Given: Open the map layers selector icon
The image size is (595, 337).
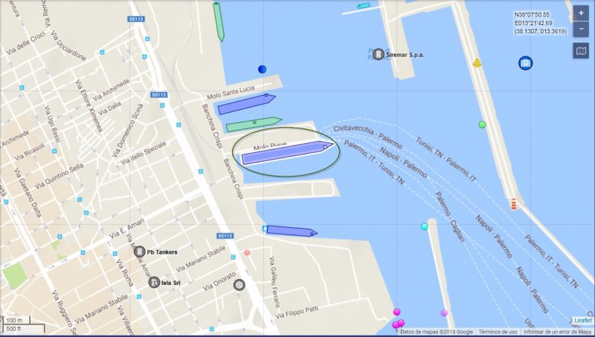Looking at the screenshot, I should [x=581, y=50].
